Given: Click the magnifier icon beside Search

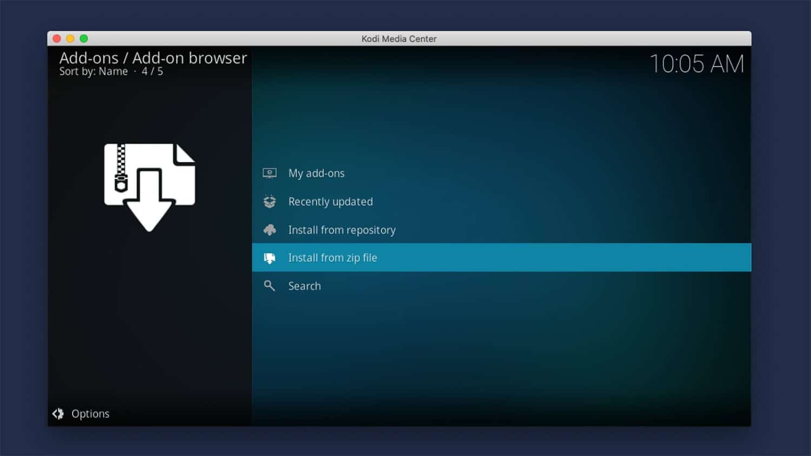Looking at the screenshot, I should pos(269,286).
